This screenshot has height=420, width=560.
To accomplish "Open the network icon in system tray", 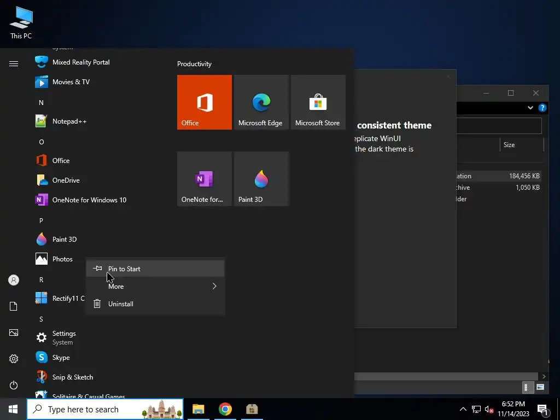I will [476, 409].
